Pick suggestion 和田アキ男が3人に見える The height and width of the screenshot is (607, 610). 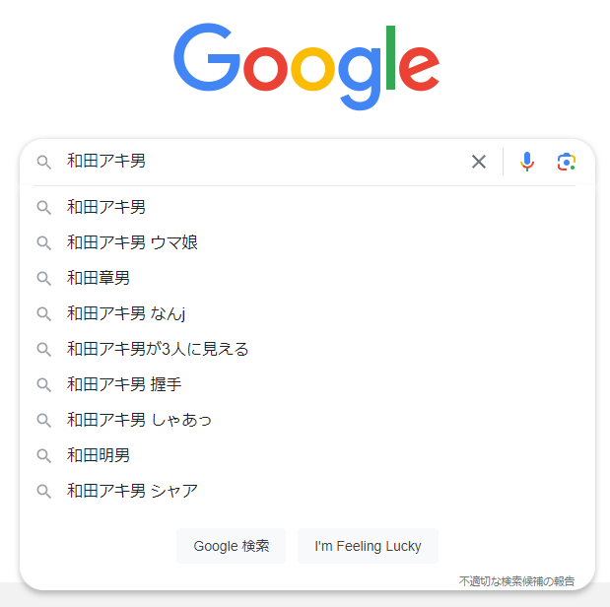click(158, 349)
